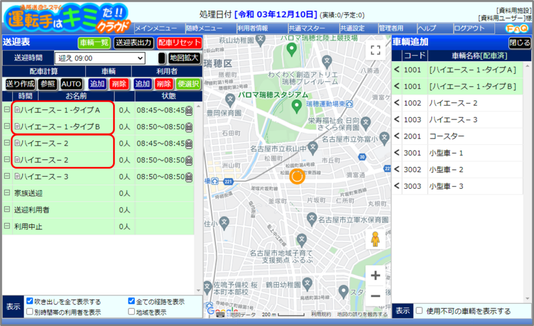Open document icon beside ハイエース－3 row
The height and width of the screenshot is (326, 534).
17,177
